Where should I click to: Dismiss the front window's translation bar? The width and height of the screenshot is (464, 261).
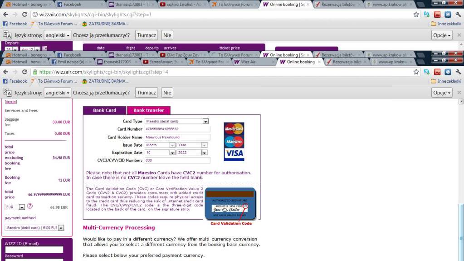459,93
